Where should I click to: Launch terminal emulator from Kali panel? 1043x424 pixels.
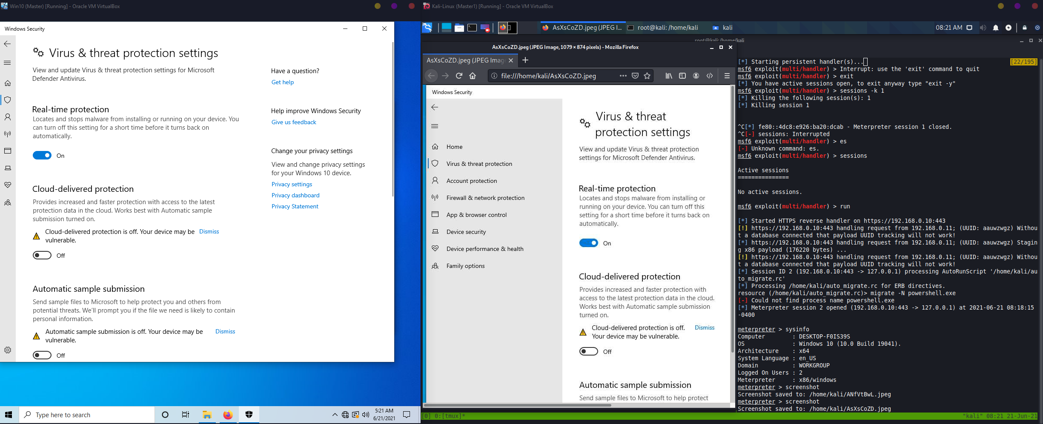tap(472, 28)
